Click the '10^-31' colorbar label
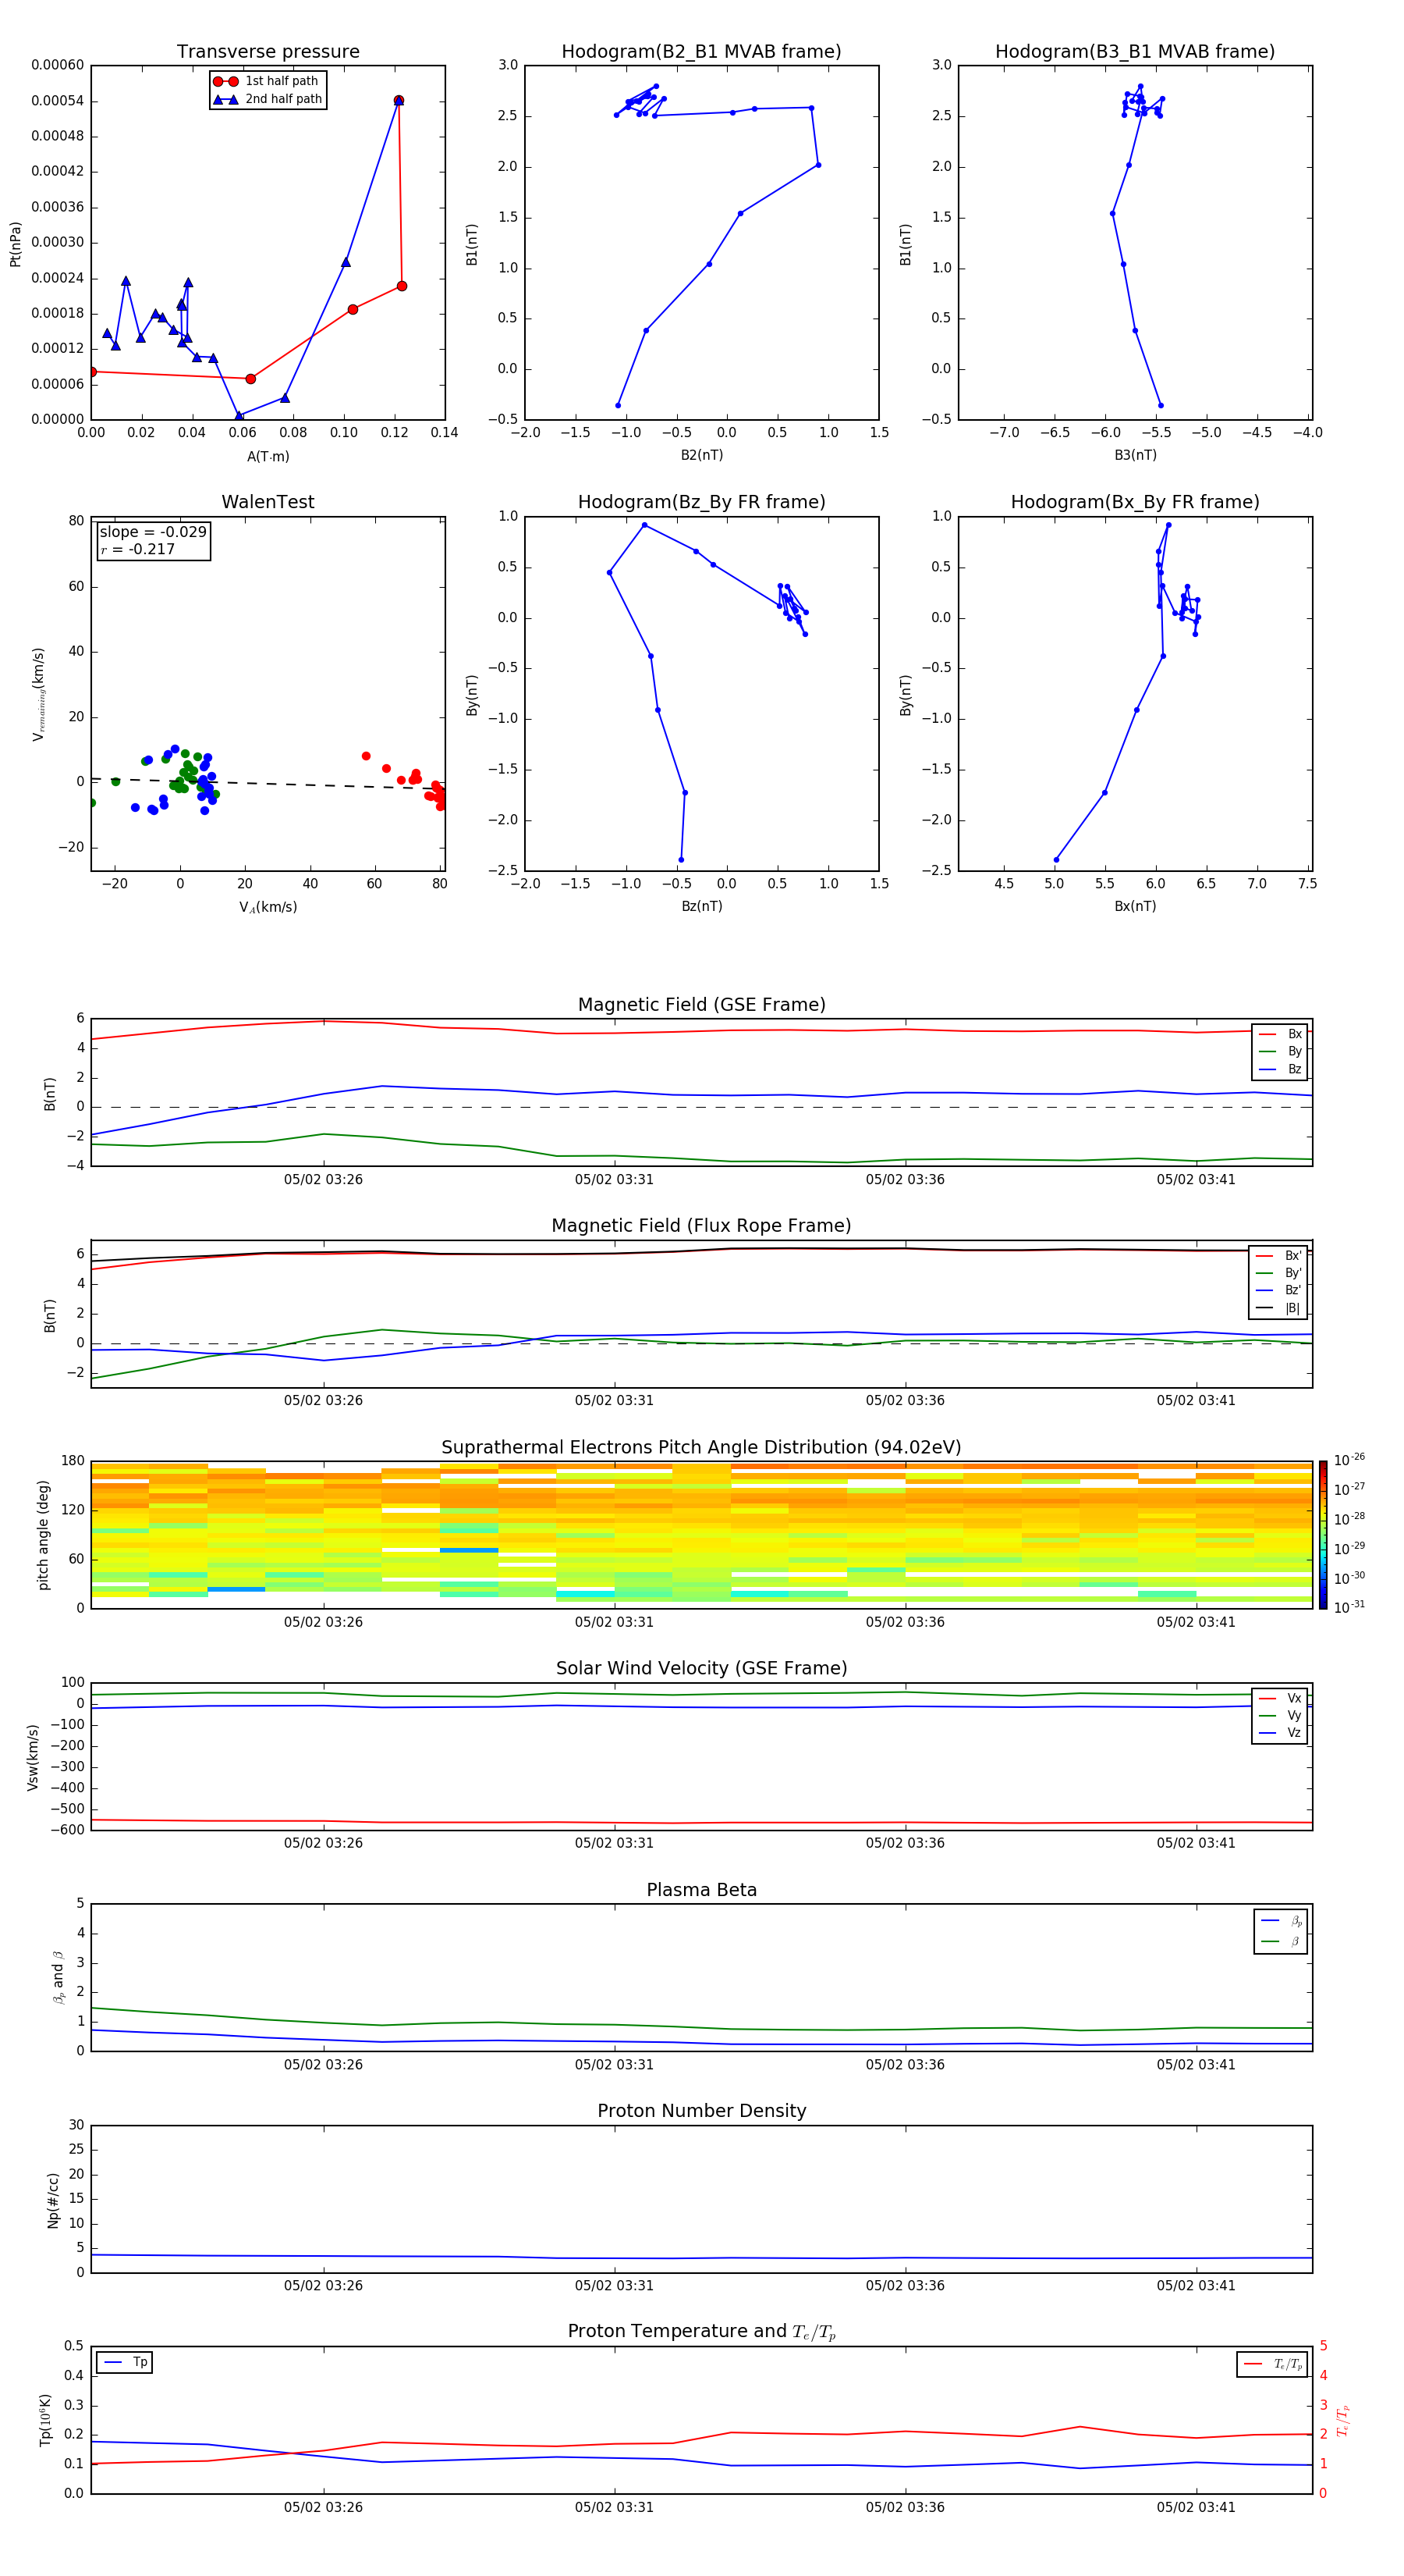This screenshot has height=2576, width=1404. pos(1349,1607)
